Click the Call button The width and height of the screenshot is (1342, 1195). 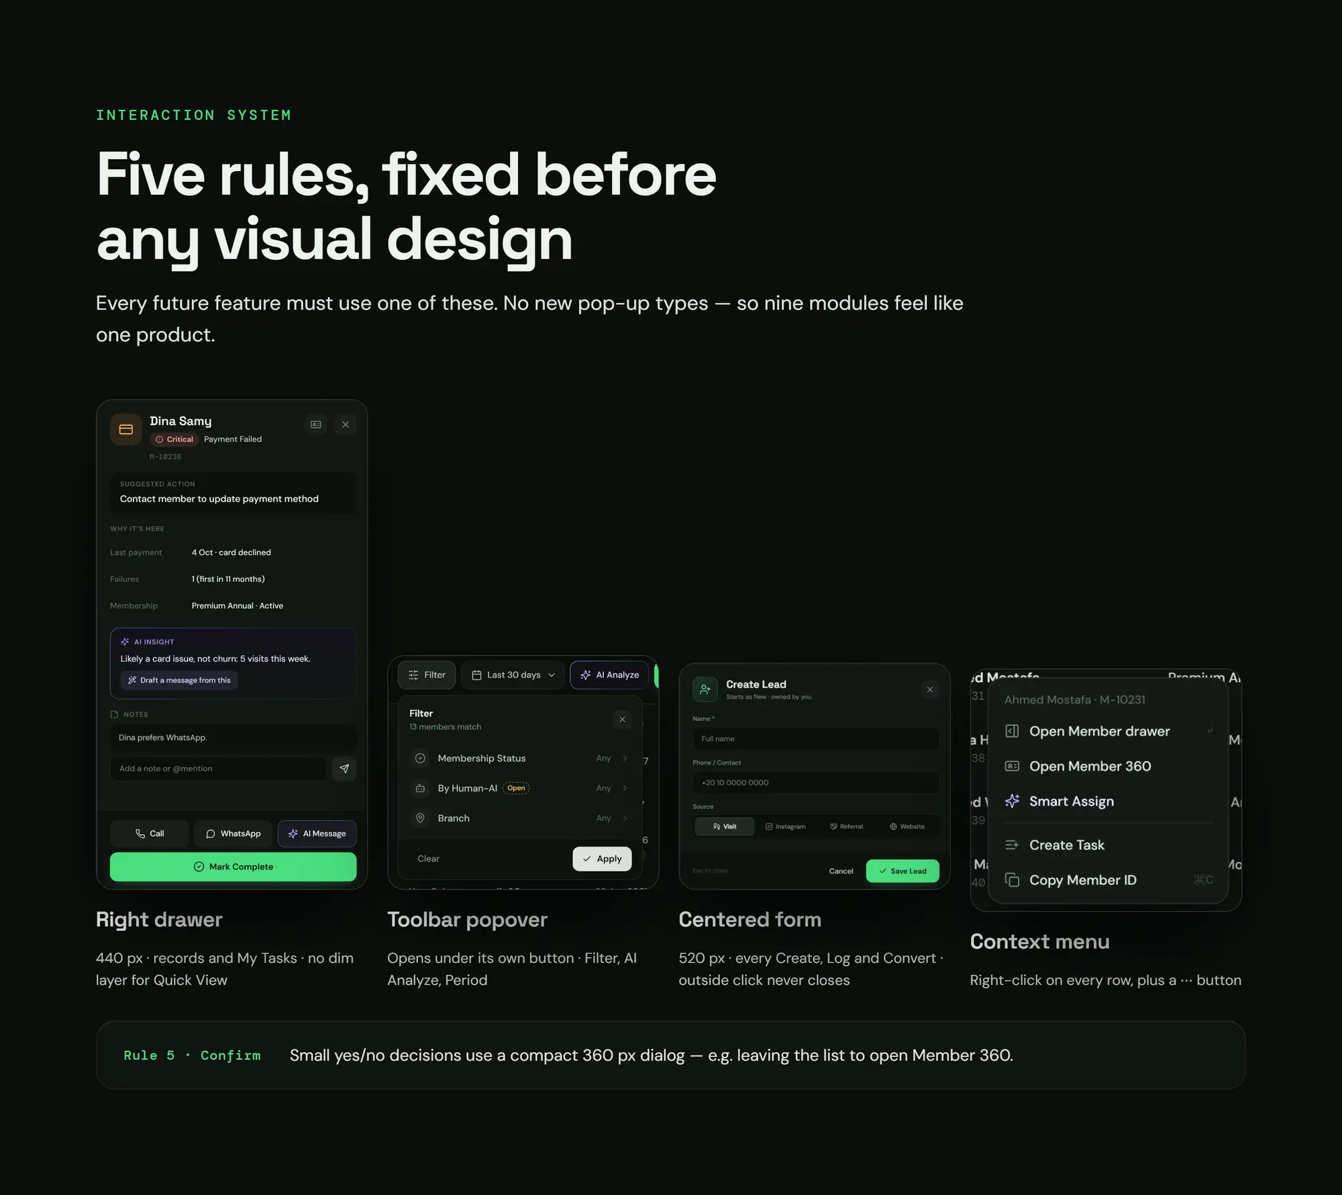(150, 833)
